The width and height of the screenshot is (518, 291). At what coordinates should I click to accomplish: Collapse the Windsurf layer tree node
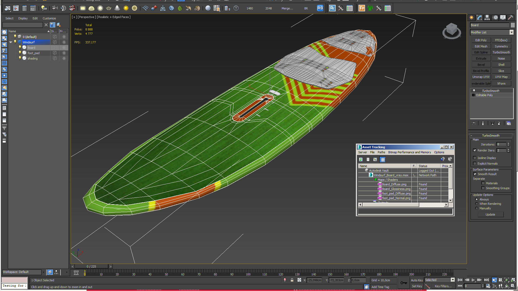click(x=11, y=42)
